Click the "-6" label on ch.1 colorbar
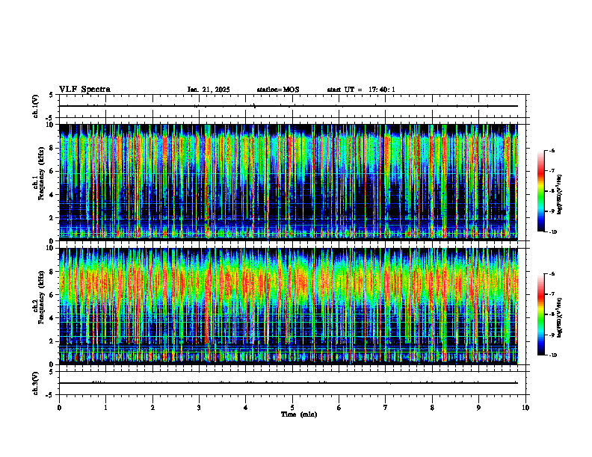 (551, 150)
